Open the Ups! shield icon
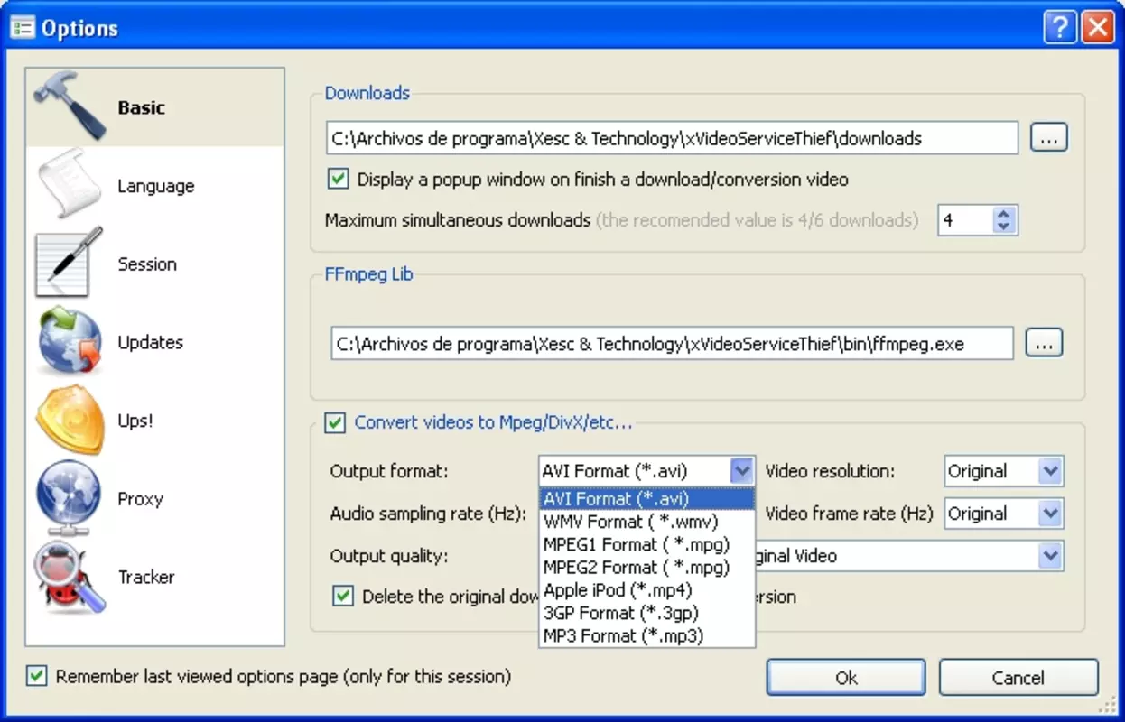The width and height of the screenshot is (1125, 722). 70,421
